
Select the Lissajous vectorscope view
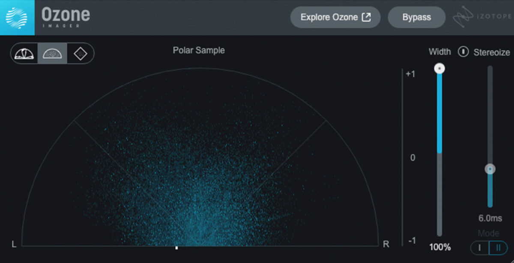point(80,53)
